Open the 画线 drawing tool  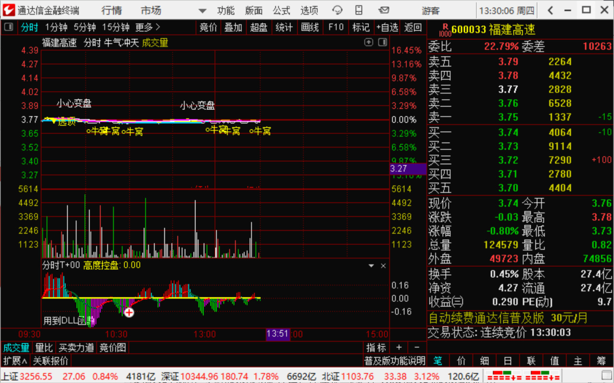click(310, 27)
